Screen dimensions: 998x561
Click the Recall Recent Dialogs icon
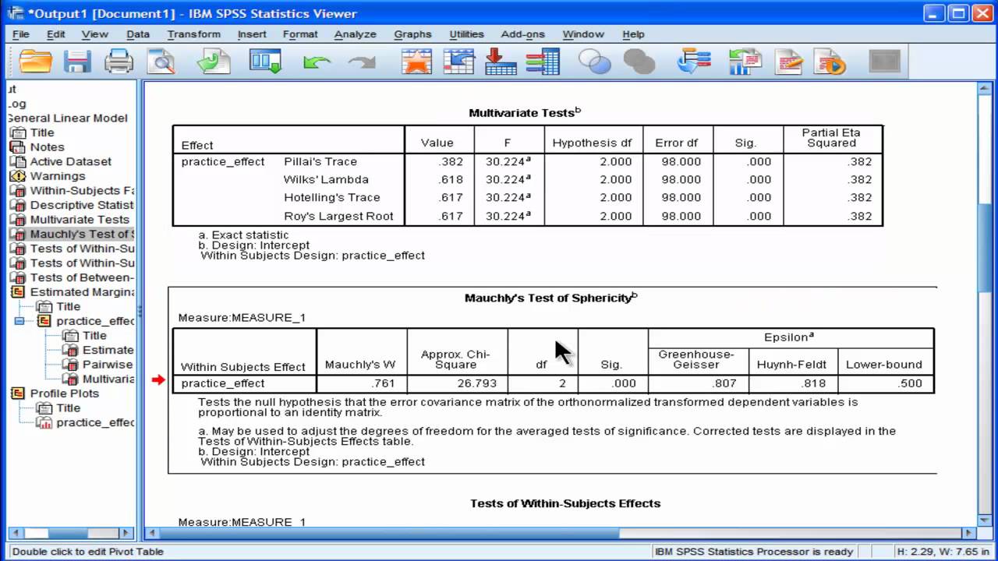tap(265, 62)
